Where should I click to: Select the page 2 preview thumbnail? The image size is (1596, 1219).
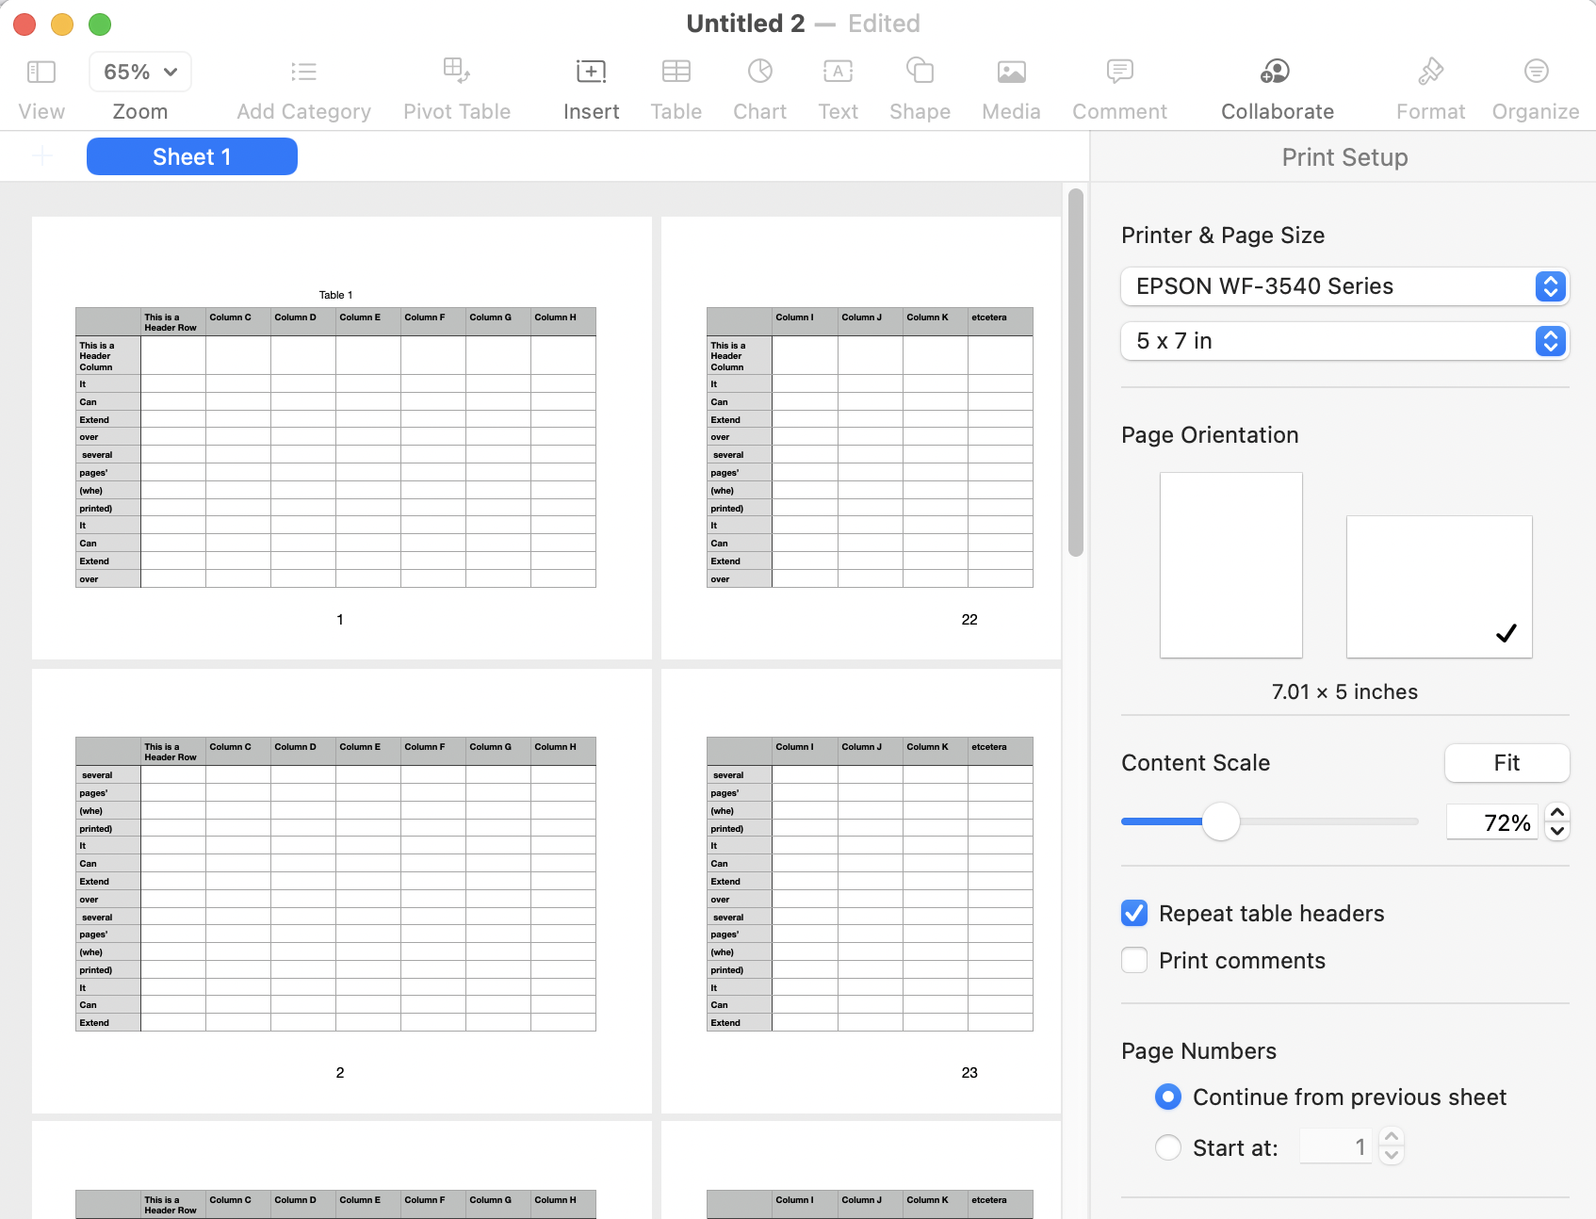click(341, 891)
